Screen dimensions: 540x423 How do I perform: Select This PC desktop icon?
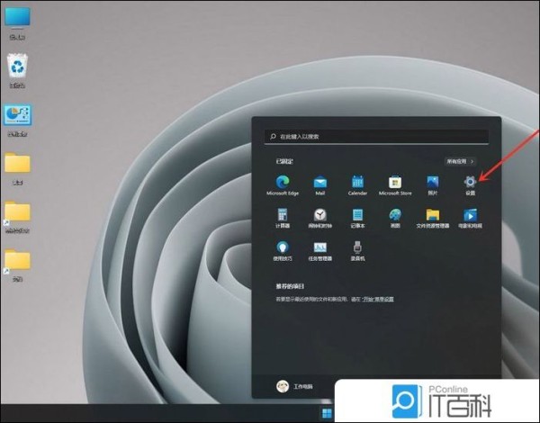tap(17, 23)
